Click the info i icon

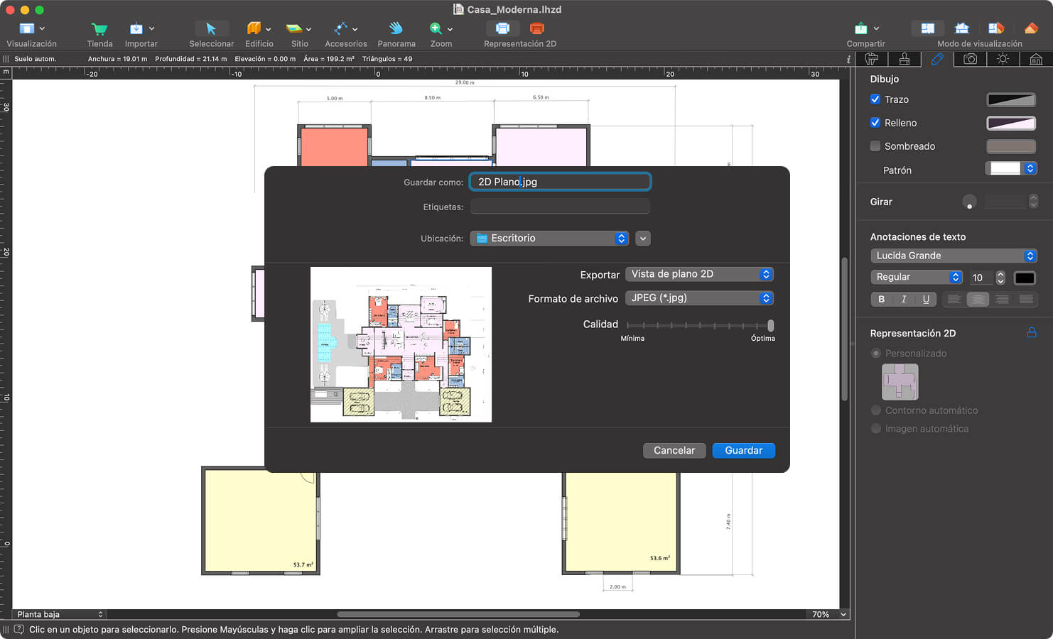coord(848,60)
